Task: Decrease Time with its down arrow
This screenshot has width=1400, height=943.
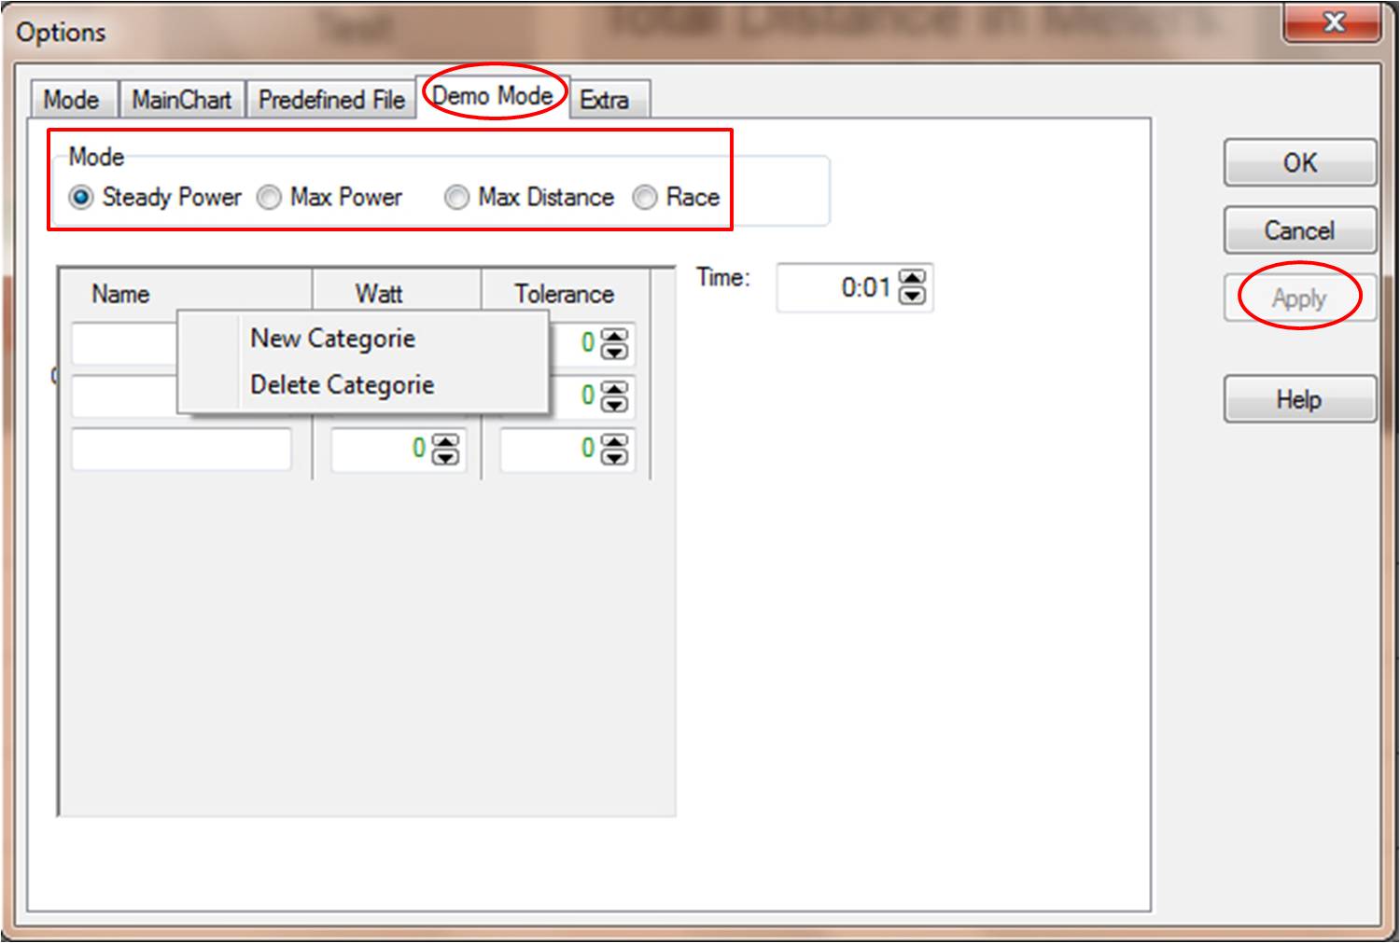Action: click(912, 296)
